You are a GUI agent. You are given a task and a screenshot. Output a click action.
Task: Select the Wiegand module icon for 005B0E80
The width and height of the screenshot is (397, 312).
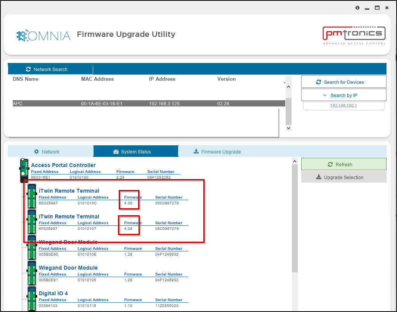tap(32, 248)
